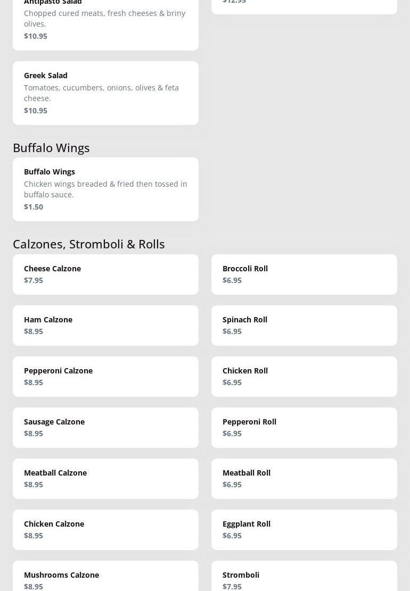Select the Broccoli Roll item
410x591 pixels.
point(304,274)
